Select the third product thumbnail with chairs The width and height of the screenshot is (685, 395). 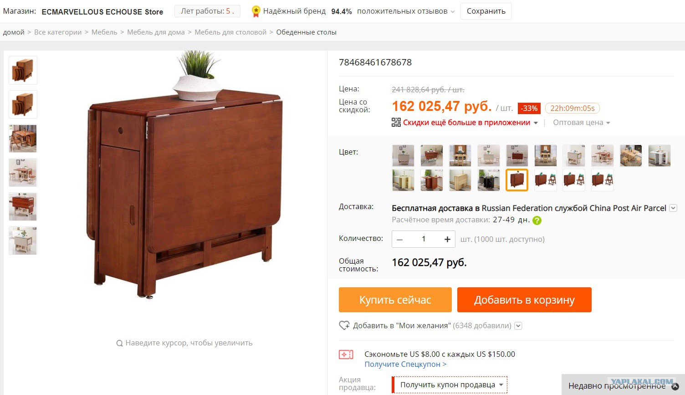coord(23,139)
